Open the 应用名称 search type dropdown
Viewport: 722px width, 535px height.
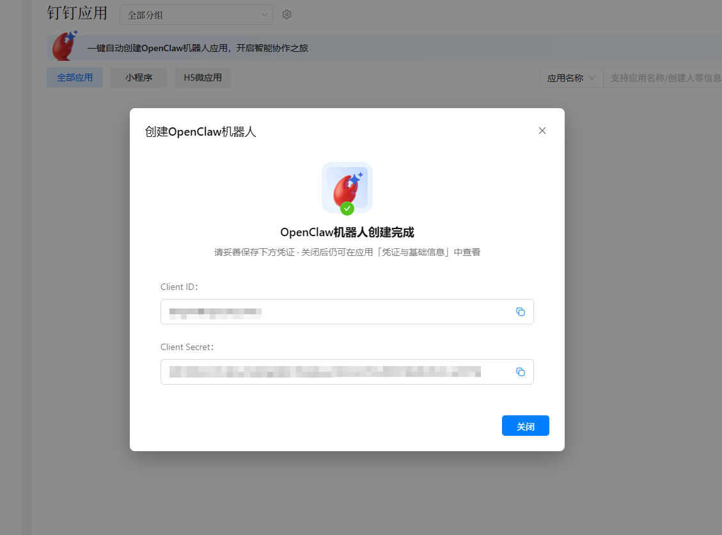571,78
